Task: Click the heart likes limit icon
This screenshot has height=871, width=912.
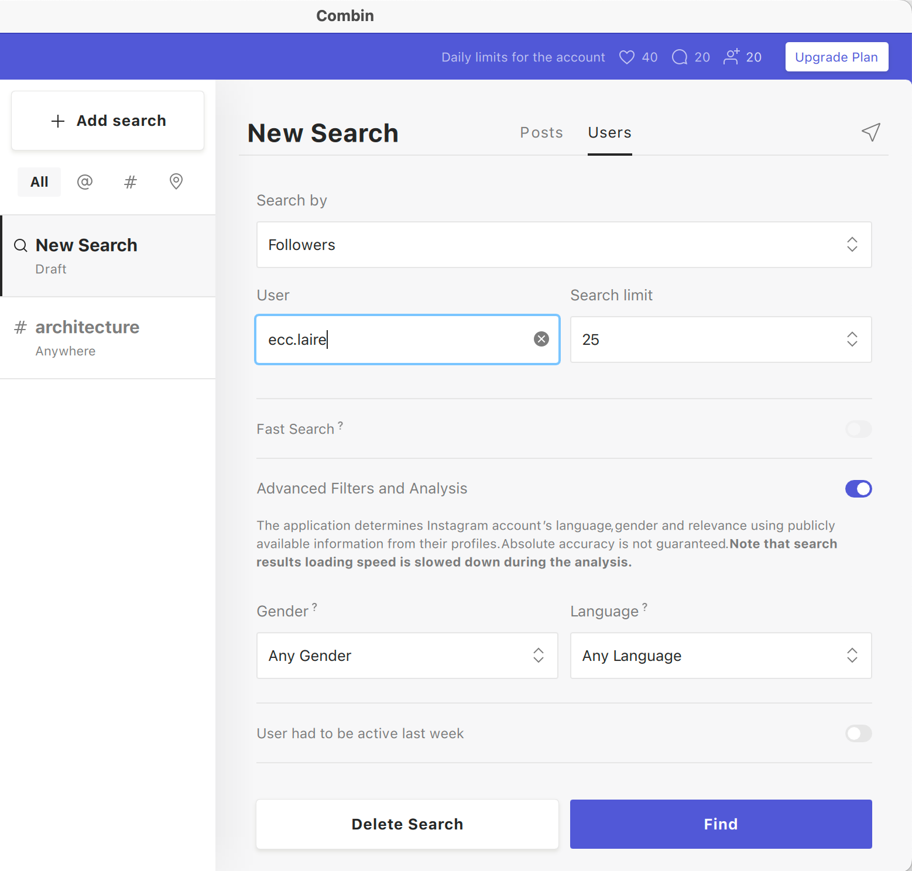Action: point(626,57)
